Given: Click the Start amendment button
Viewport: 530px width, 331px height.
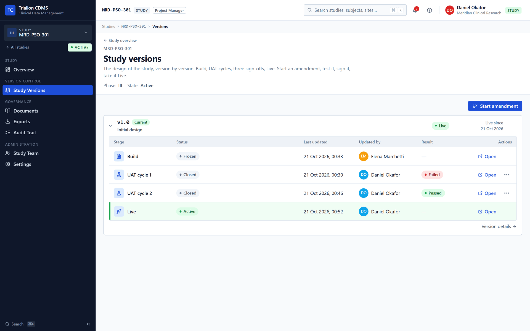Looking at the screenshot, I should tap(495, 106).
